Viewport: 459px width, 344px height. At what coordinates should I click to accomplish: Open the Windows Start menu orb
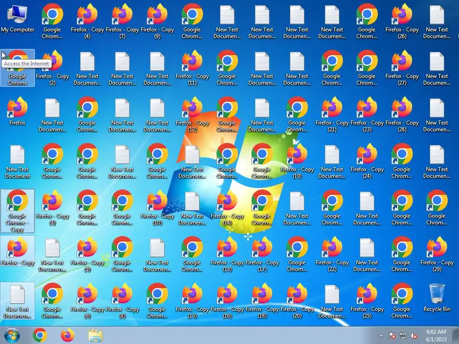tap(12, 335)
